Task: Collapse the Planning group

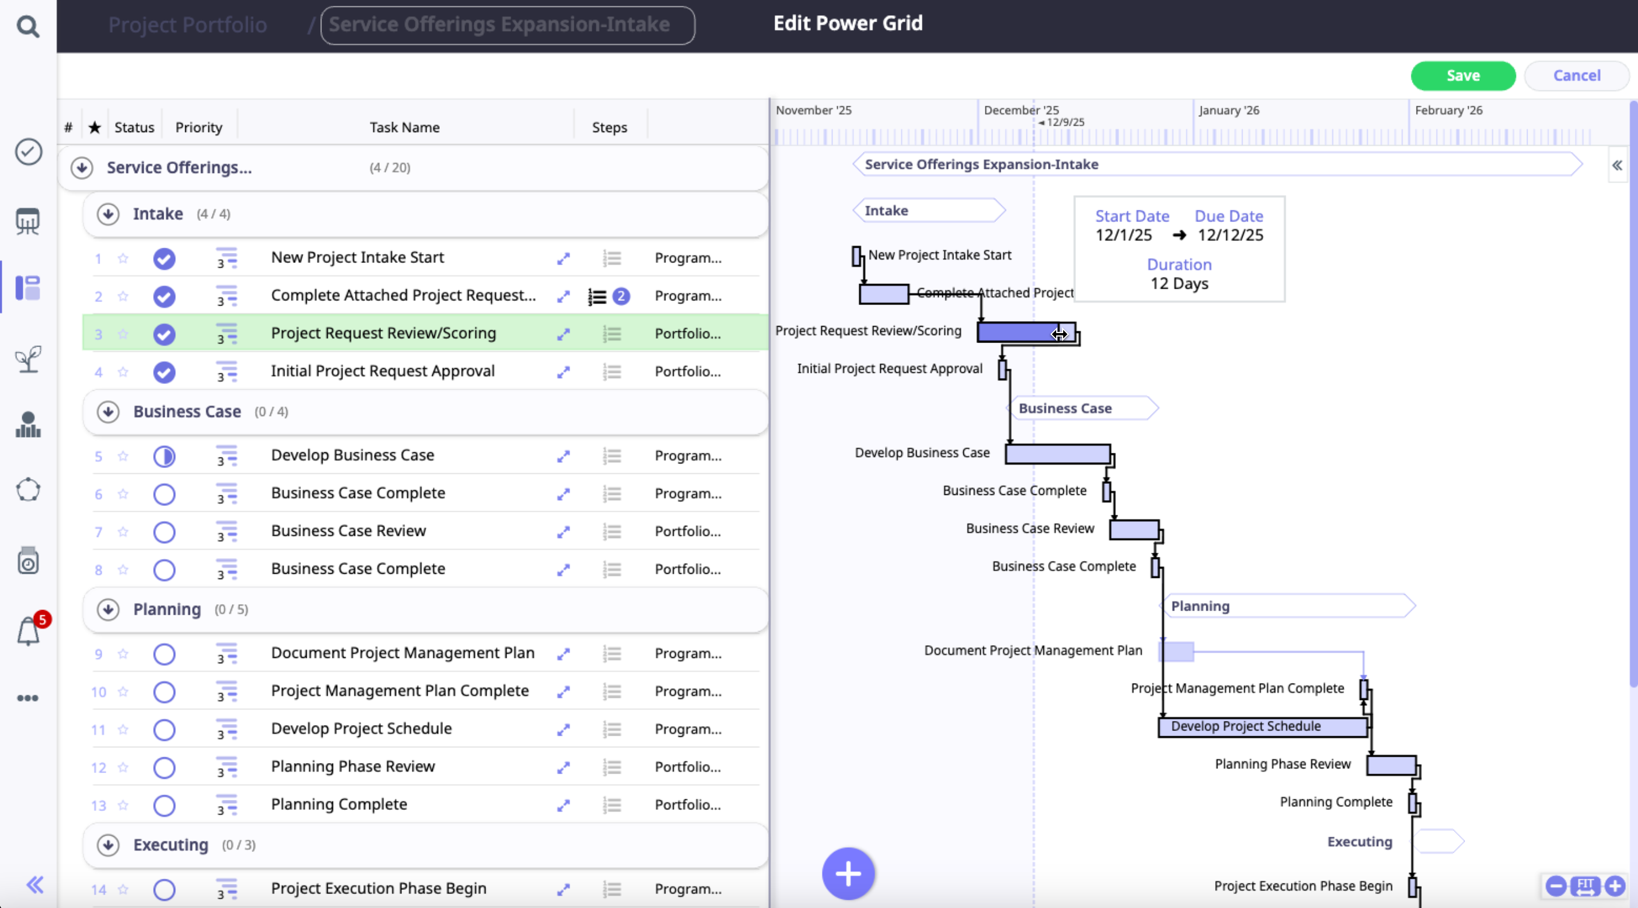Action: pos(108,610)
